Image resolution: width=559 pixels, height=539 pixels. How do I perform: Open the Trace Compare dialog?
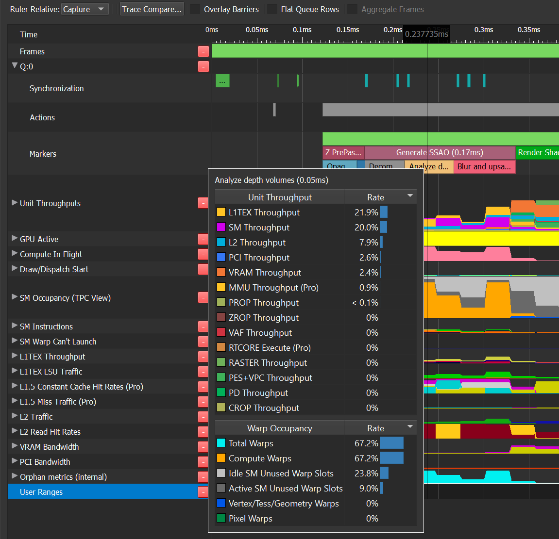click(152, 8)
